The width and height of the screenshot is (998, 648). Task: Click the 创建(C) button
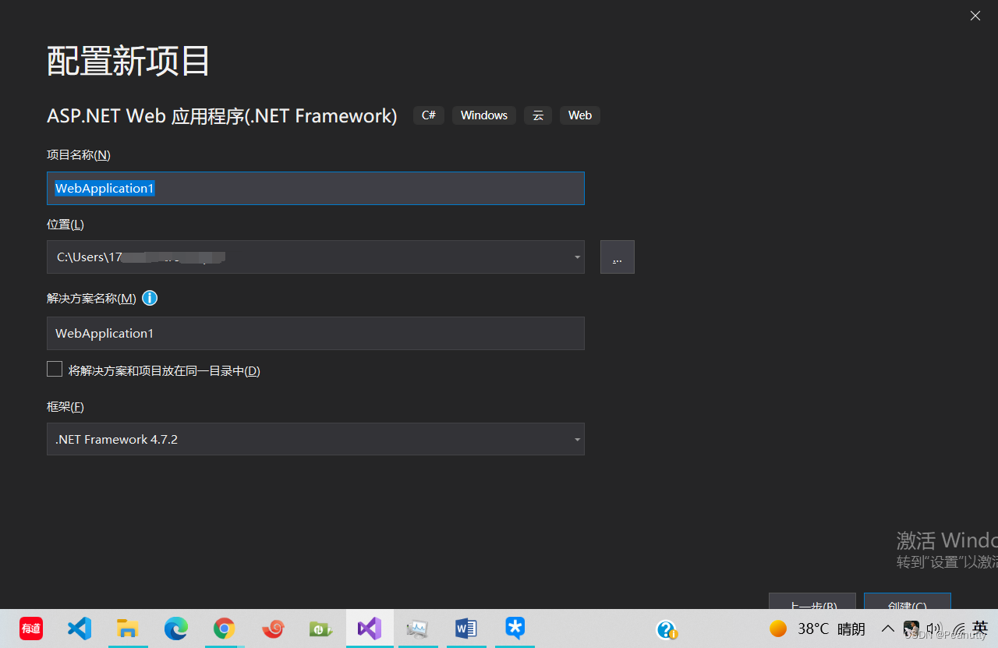pyautogui.click(x=907, y=607)
